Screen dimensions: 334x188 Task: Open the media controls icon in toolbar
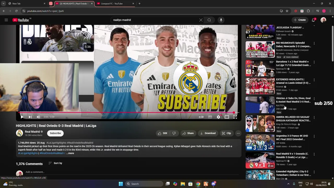coord(318,11)
